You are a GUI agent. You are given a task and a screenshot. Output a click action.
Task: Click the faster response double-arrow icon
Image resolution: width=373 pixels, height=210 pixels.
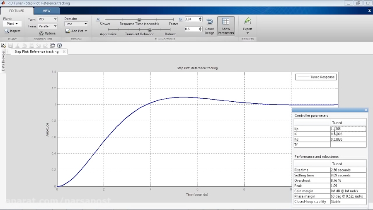pyautogui.click(x=180, y=19)
